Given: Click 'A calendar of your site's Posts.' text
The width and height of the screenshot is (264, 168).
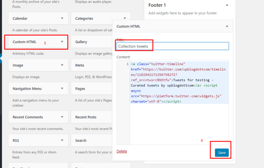Looking at the screenshot, I should 35,30.
